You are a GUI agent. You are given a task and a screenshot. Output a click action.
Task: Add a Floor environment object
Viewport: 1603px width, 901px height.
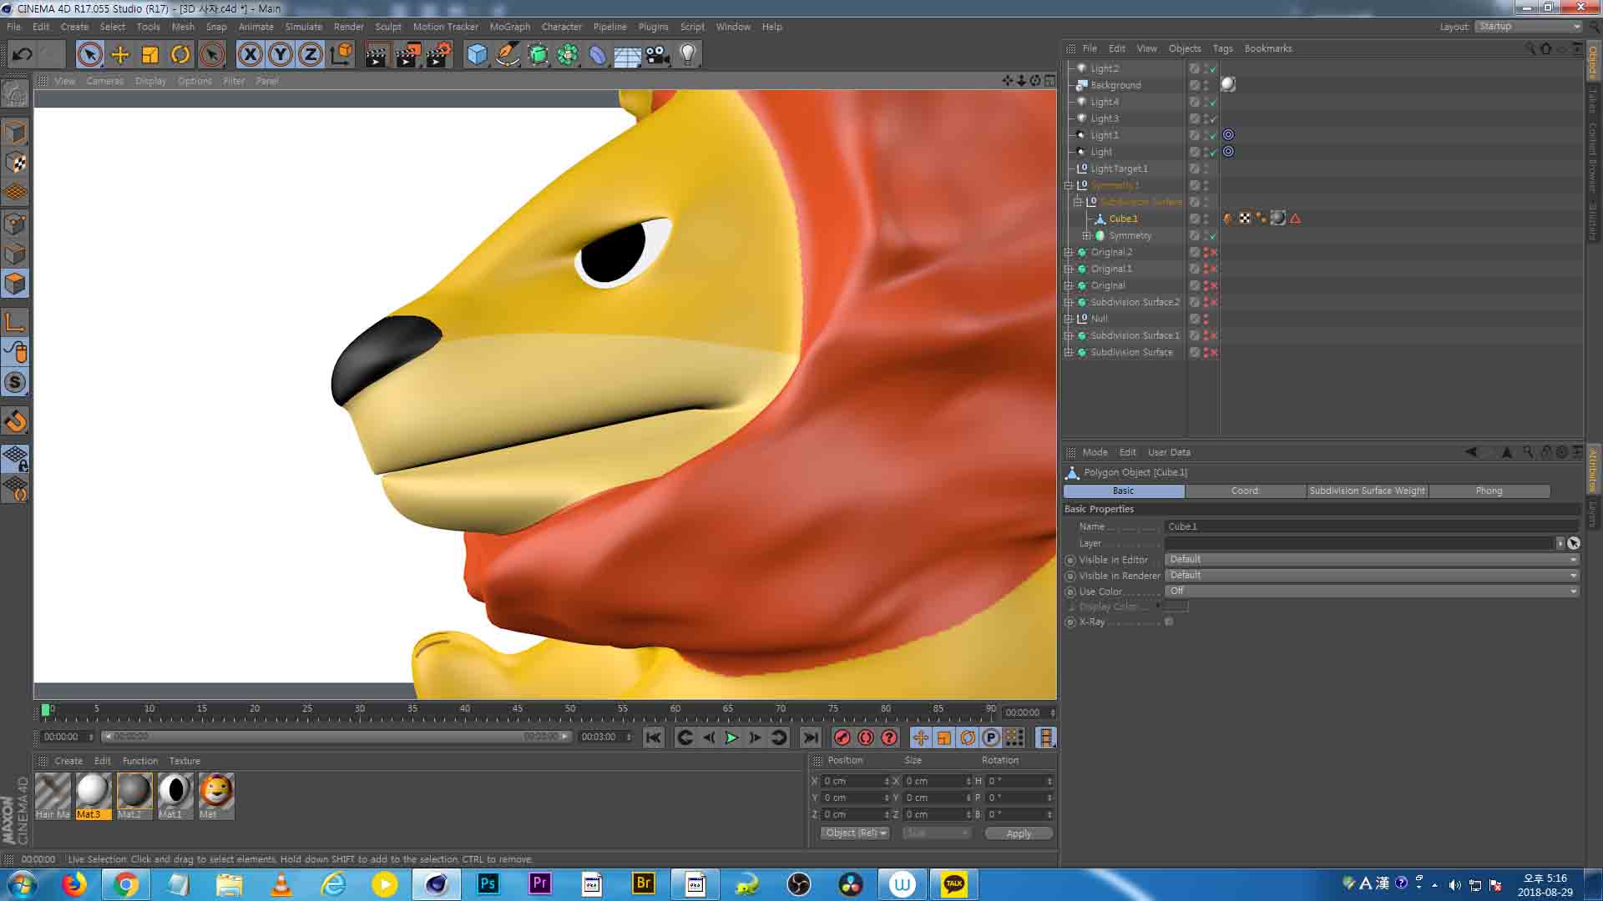(628, 55)
